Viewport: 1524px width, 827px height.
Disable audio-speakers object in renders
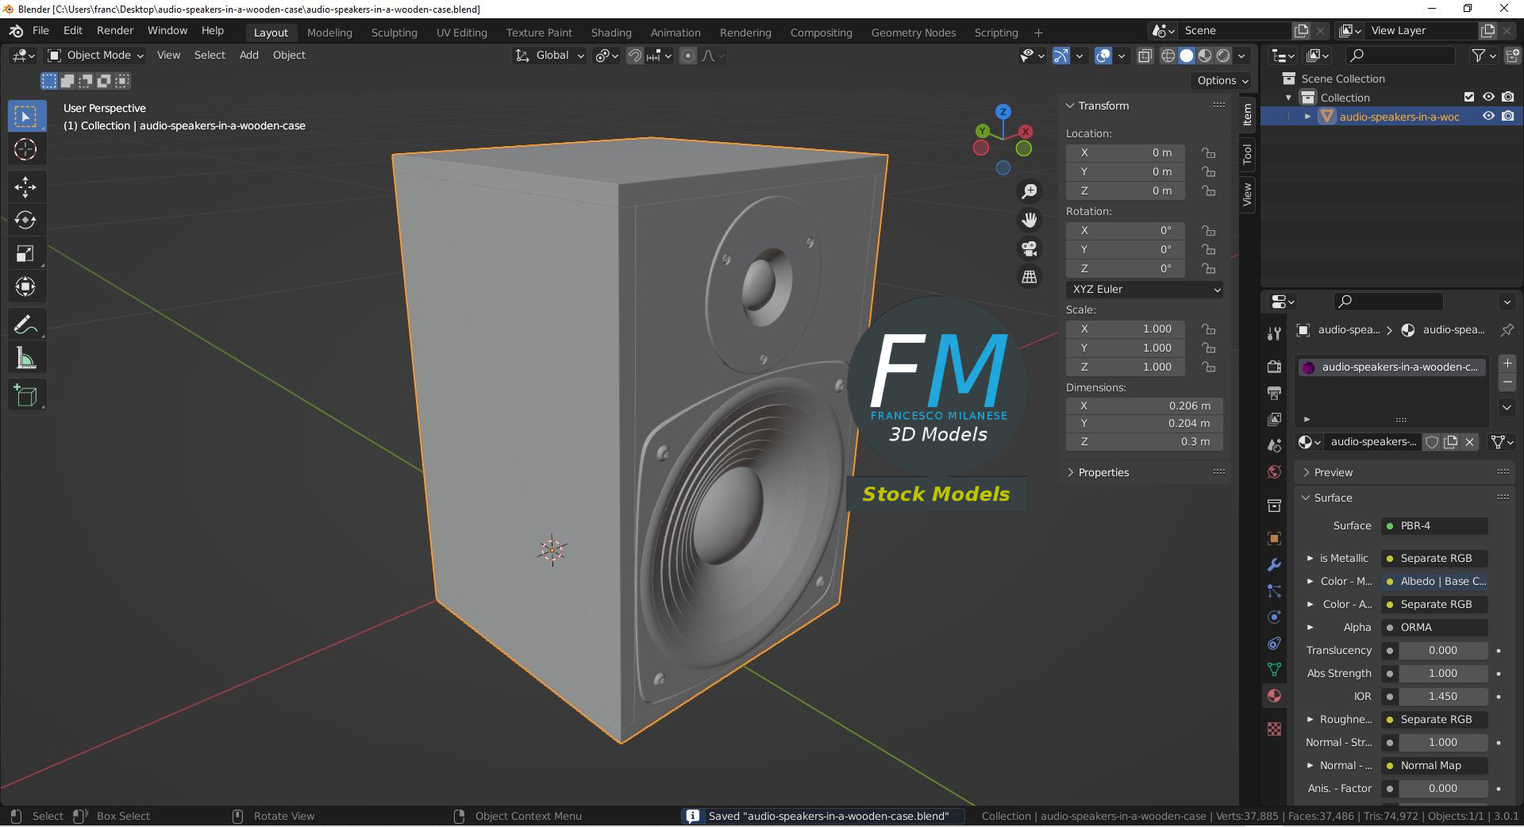[x=1507, y=116]
